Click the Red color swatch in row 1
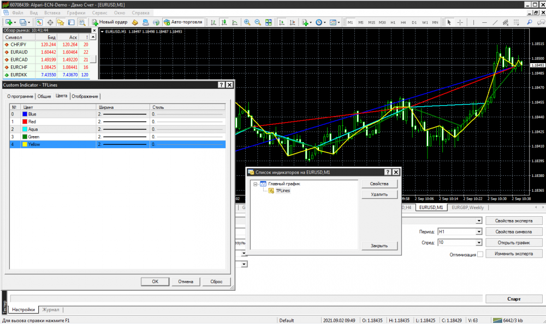 point(25,121)
